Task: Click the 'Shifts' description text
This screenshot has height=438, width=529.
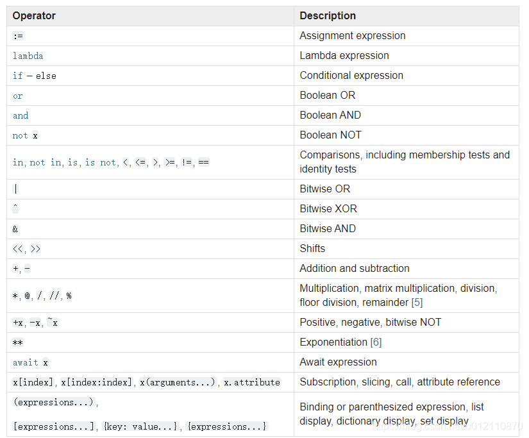Action: pyautogui.click(x=312, y=248)
